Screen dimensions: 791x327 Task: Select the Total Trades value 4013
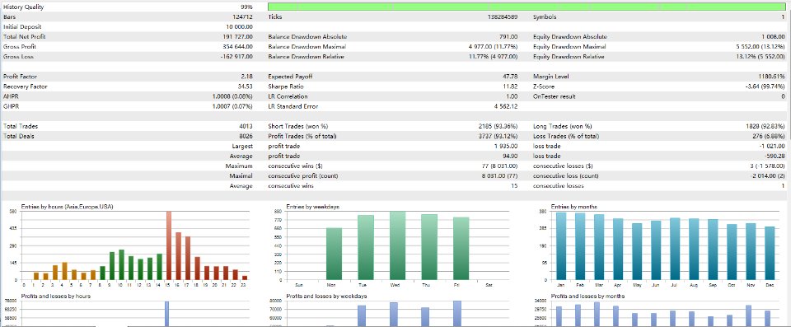pyautogui.click(x=246, y=126)
